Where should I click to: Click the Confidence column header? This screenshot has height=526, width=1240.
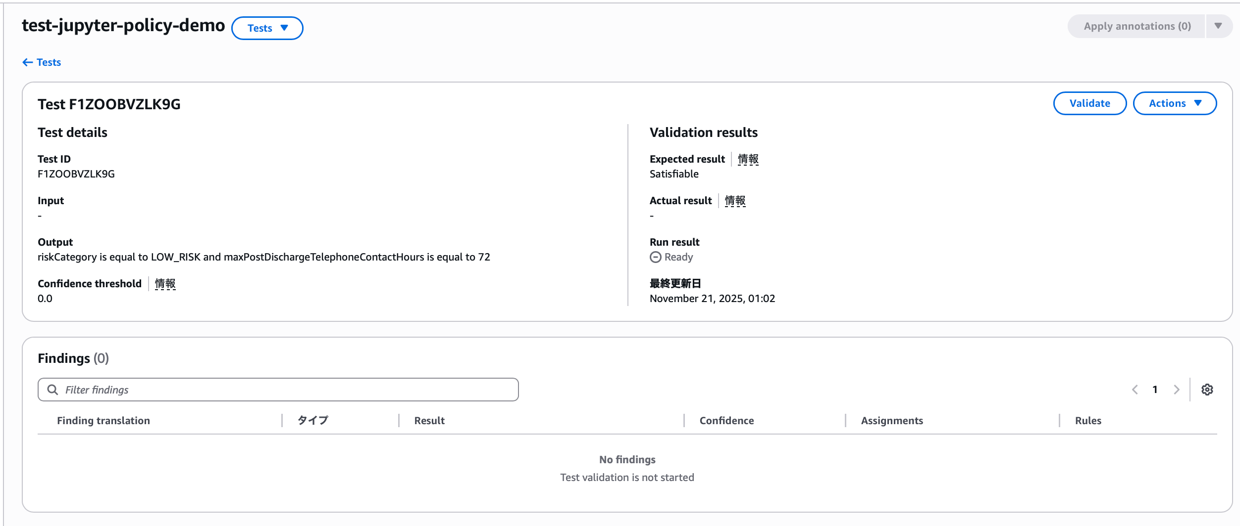(x=726, y=421)
